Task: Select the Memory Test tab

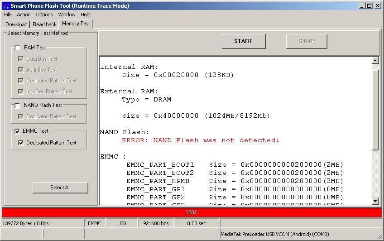Action: (76, 24)
